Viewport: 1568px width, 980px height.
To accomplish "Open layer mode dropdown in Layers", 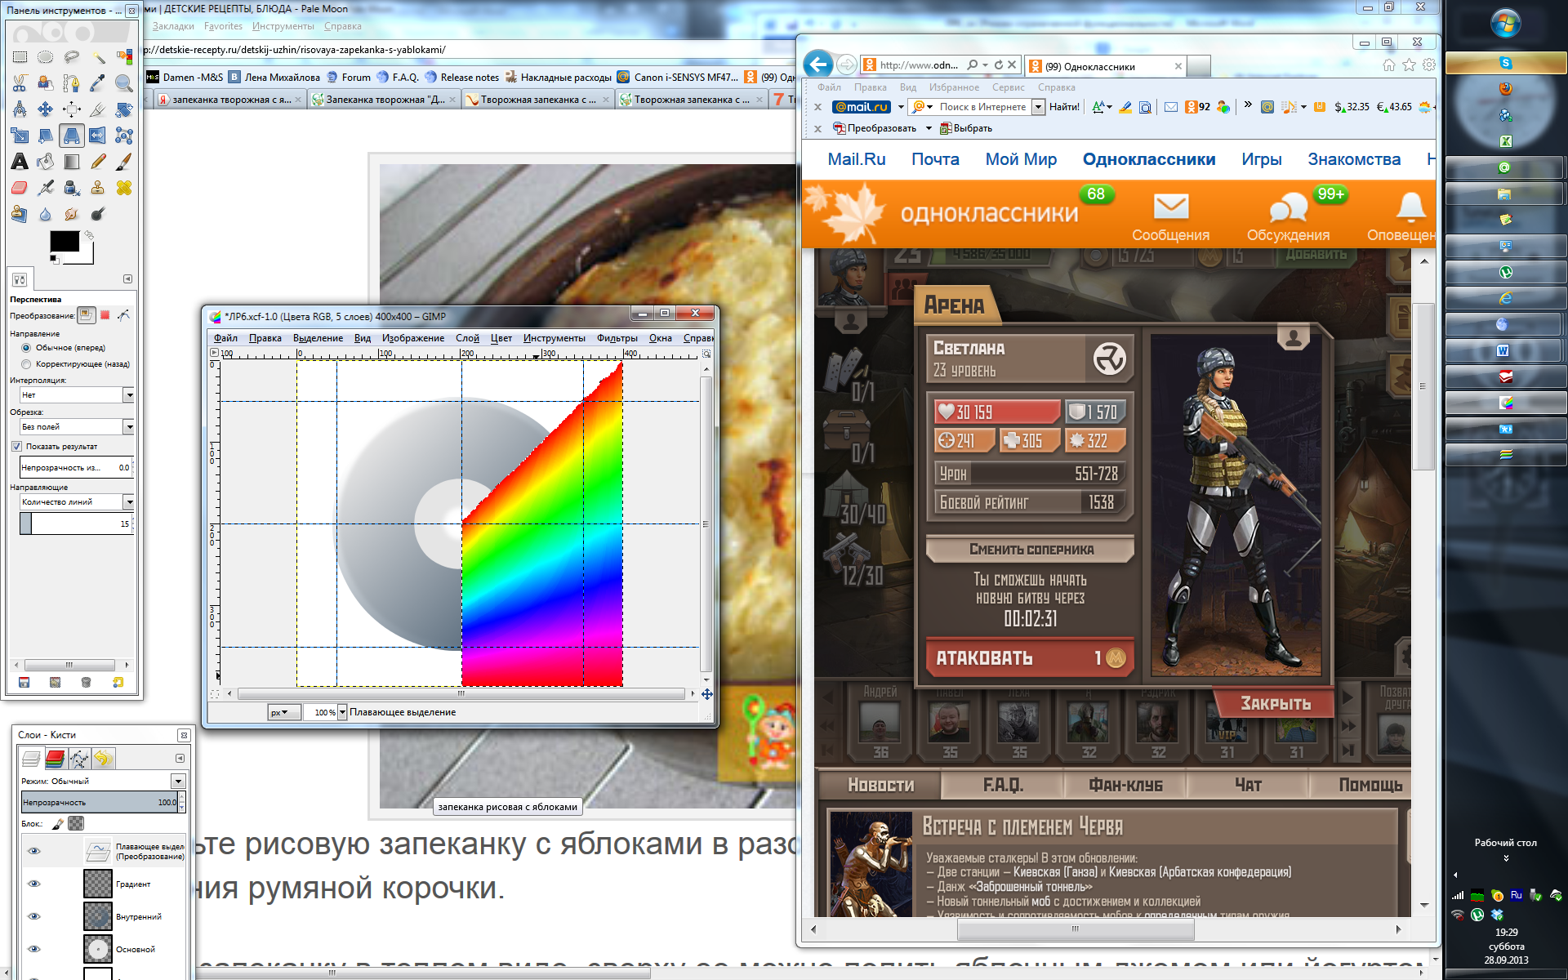I will pos(177,782).
